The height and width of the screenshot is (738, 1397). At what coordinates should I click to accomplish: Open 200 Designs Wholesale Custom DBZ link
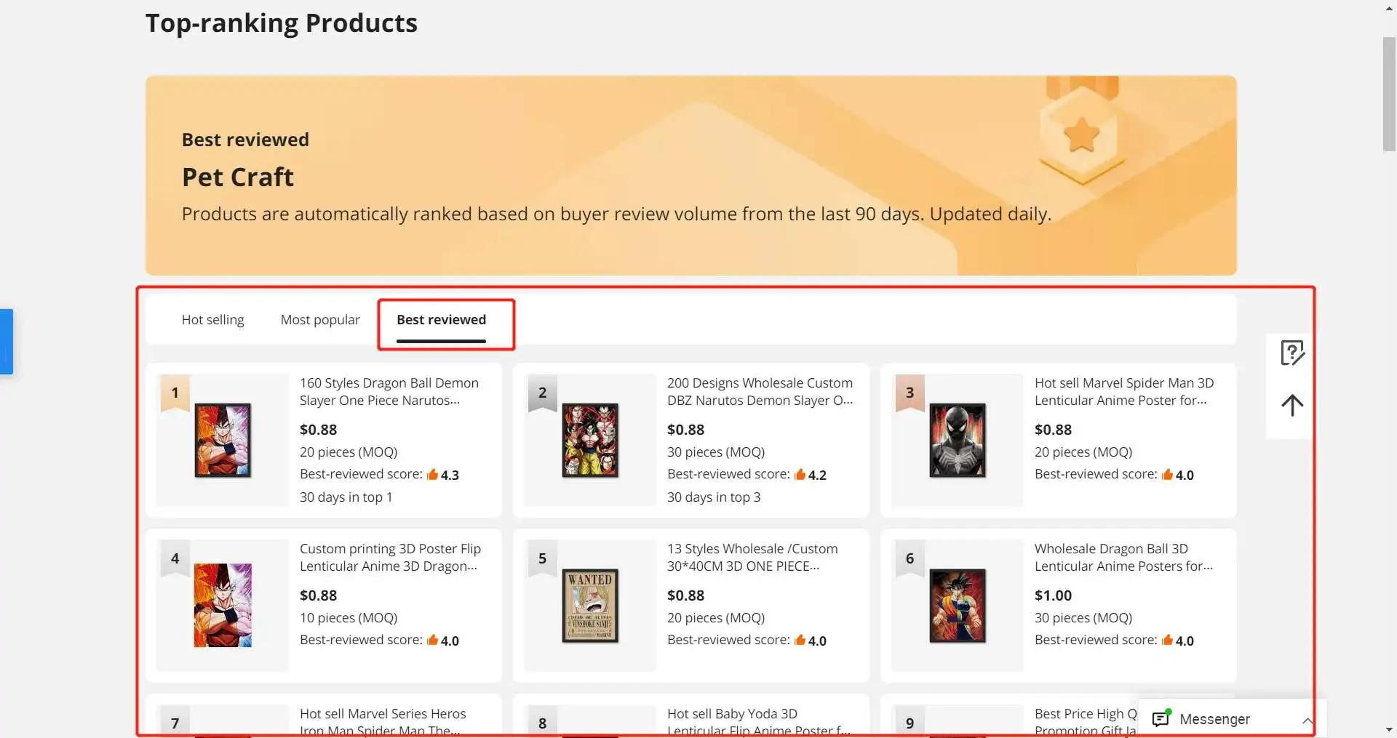point(760,391)
